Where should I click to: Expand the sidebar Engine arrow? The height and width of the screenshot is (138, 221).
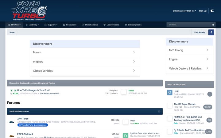(207, 59)
